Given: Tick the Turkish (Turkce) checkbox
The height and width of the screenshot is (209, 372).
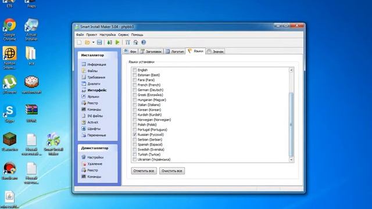Looking at the screenshot, I should 134,154.
